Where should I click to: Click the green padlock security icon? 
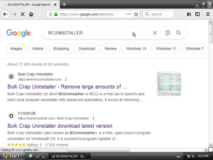pyautogui.click(x=56, y=14)
